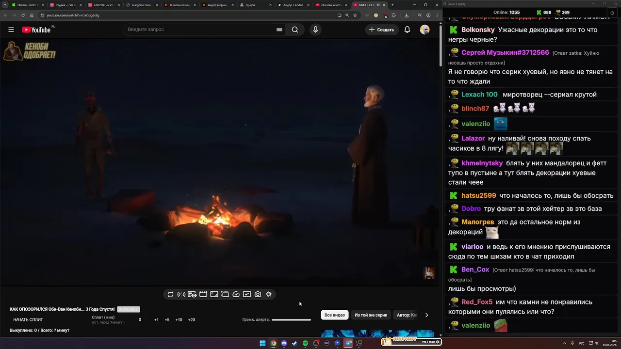Open browser extensions puzzle icon
The width and height of the screenshot is (621, 349).
pos(393,15)
